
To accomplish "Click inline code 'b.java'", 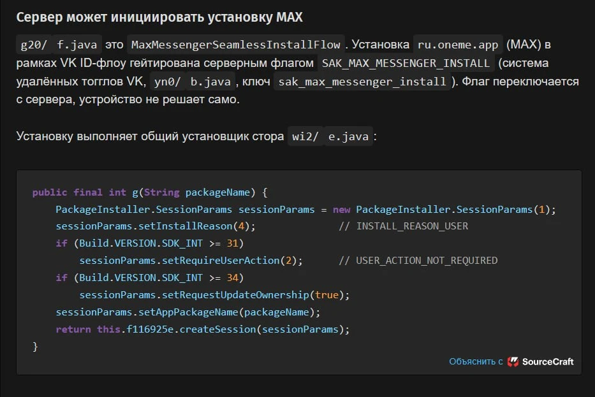I will pos(210,82).
